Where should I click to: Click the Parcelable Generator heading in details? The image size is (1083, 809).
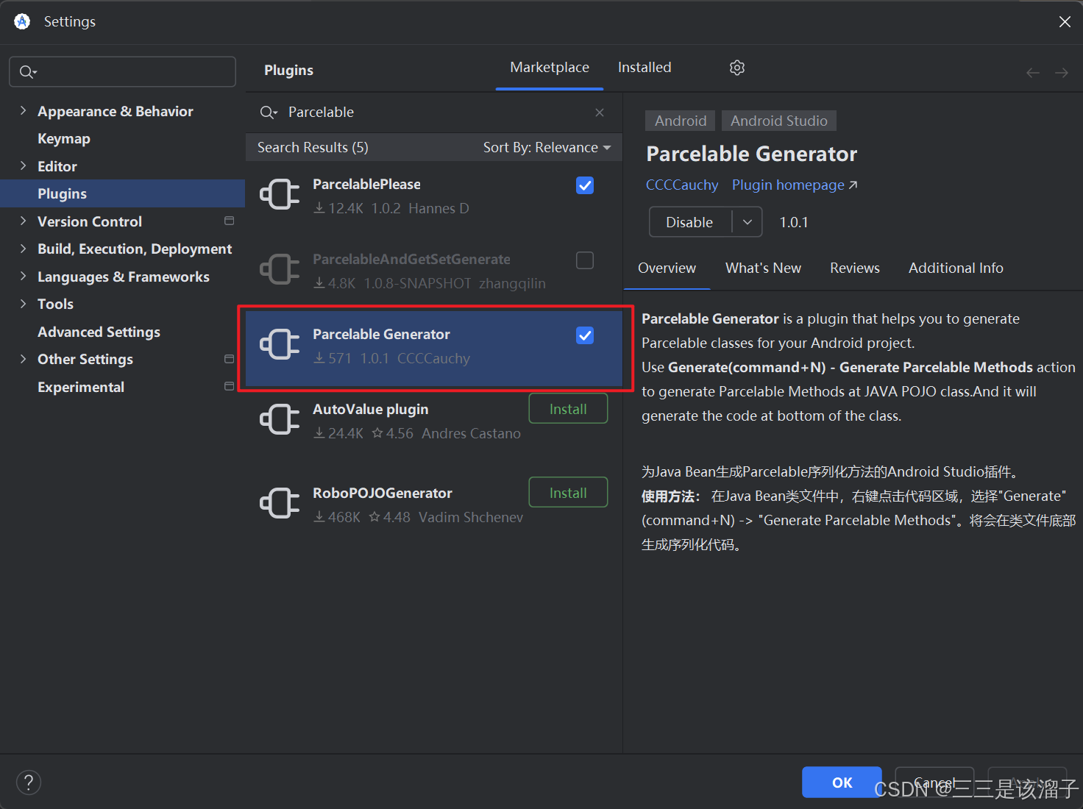coord(752,154)
